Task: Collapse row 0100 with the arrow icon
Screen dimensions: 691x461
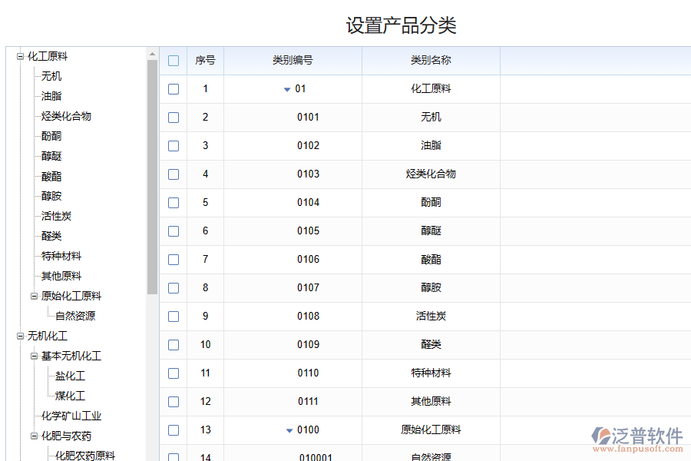Action: click(289, 430)
